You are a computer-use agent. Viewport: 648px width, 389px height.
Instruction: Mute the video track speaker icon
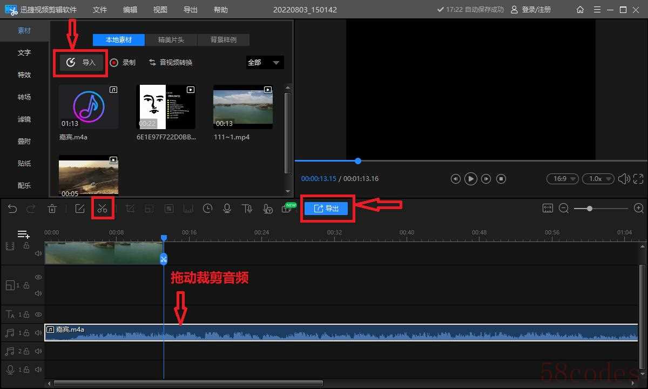coord(38,253)
